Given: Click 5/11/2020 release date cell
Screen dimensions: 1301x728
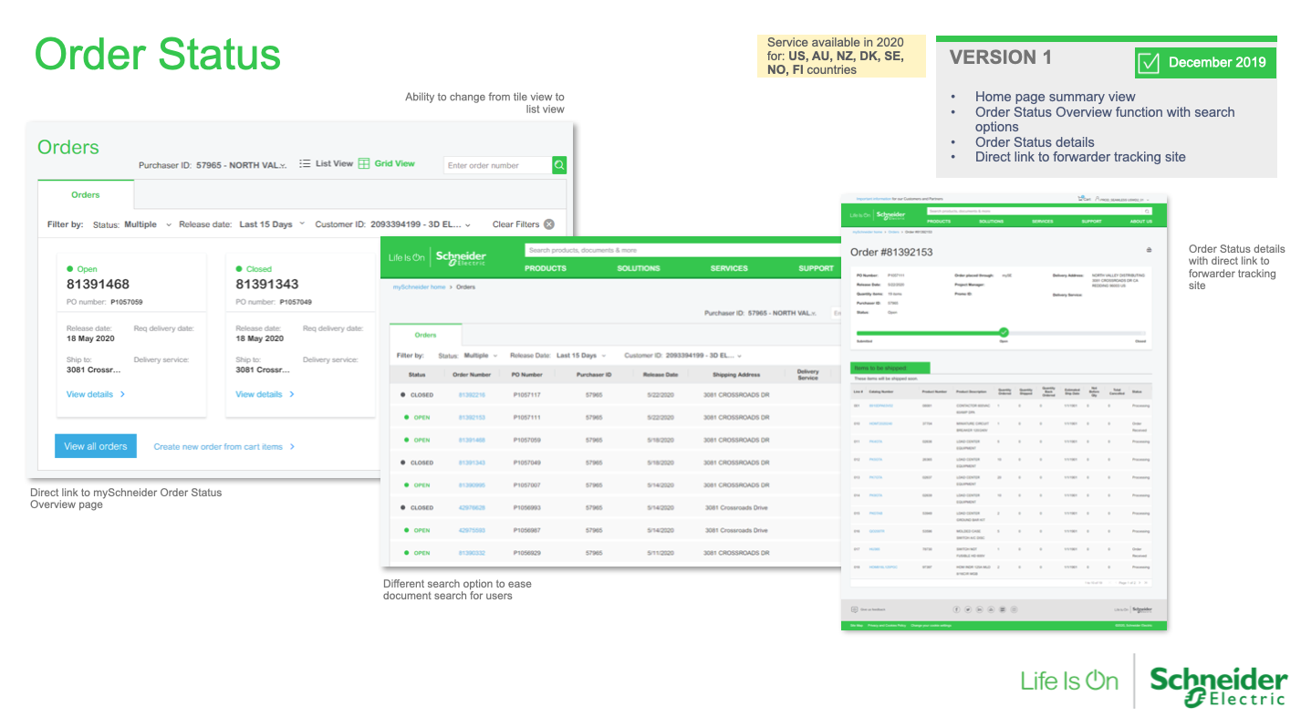Looking at the screenshot, I should tap(661, 553).
